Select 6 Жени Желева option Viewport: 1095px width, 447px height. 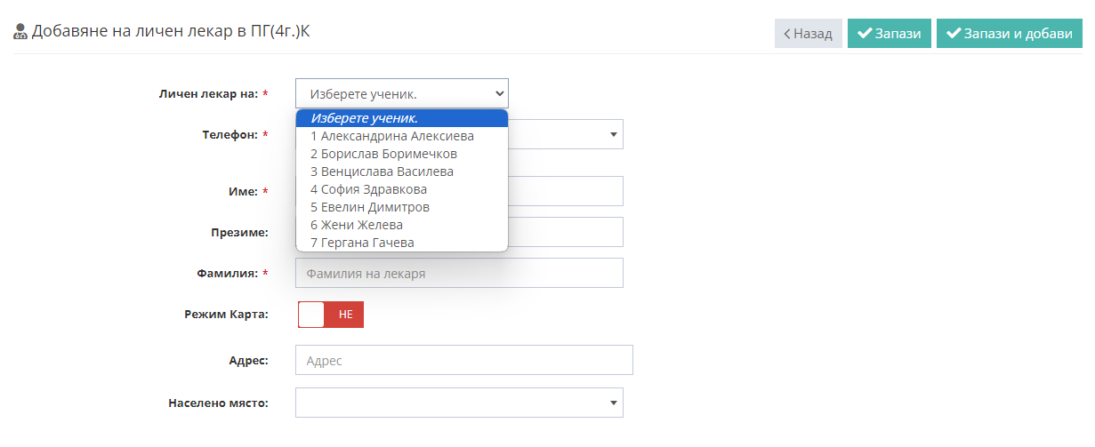click(x=356, y=225)
